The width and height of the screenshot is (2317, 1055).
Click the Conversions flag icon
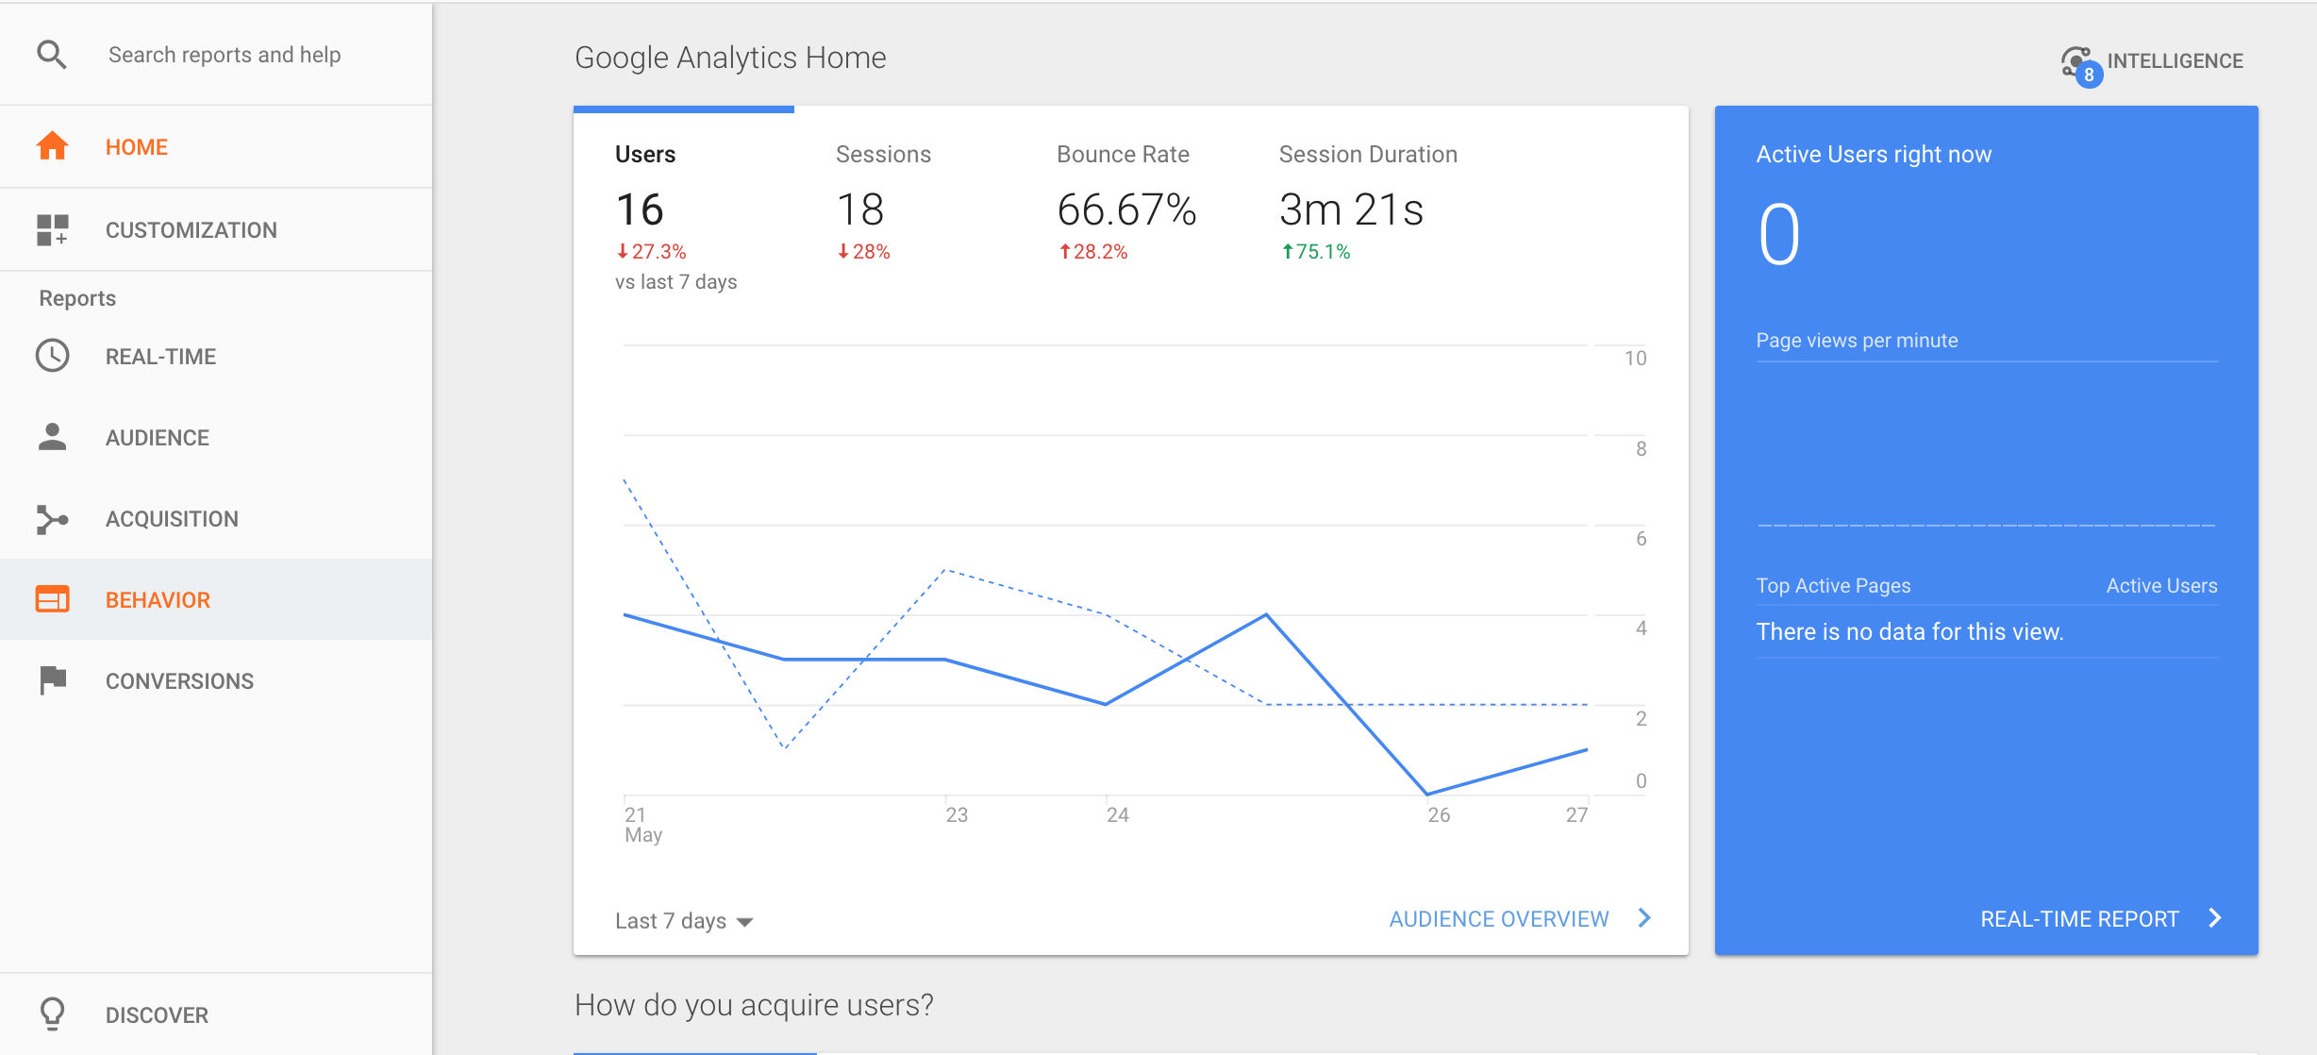coord(53,680)
